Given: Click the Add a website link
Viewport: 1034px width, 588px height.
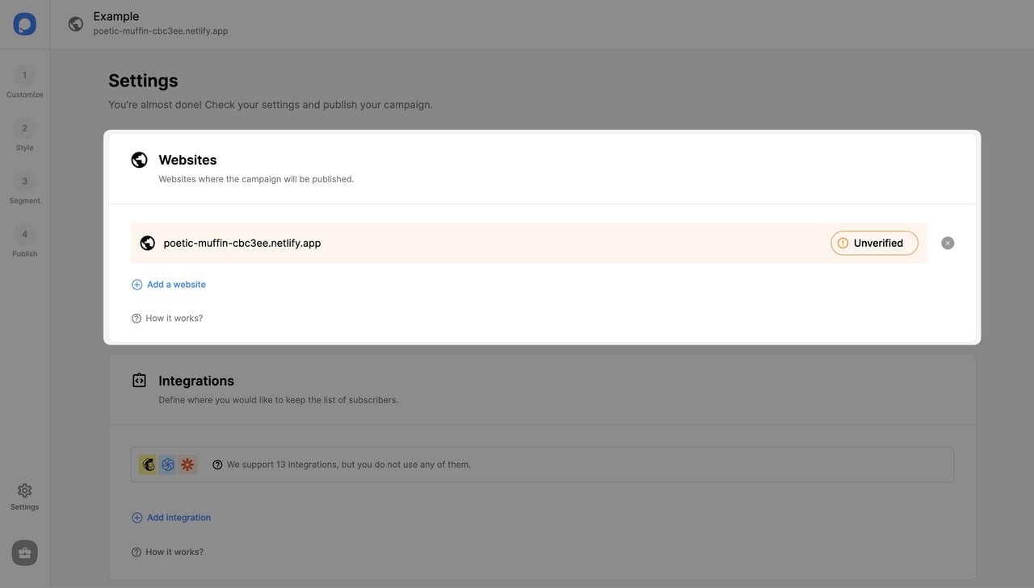Looking at the screenshot, I should (x=168, y=284).
